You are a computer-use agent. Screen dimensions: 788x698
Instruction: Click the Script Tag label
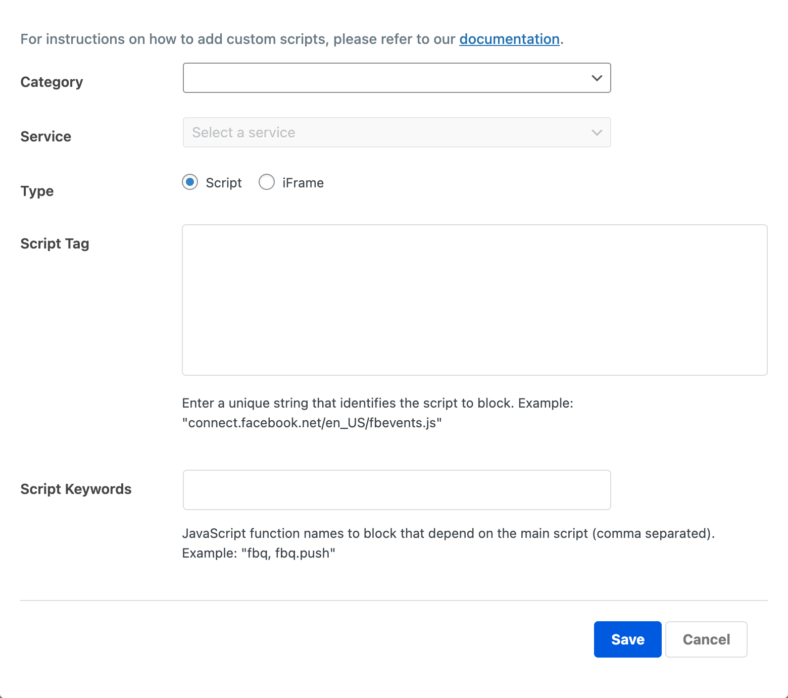click(x=55, y=243)
